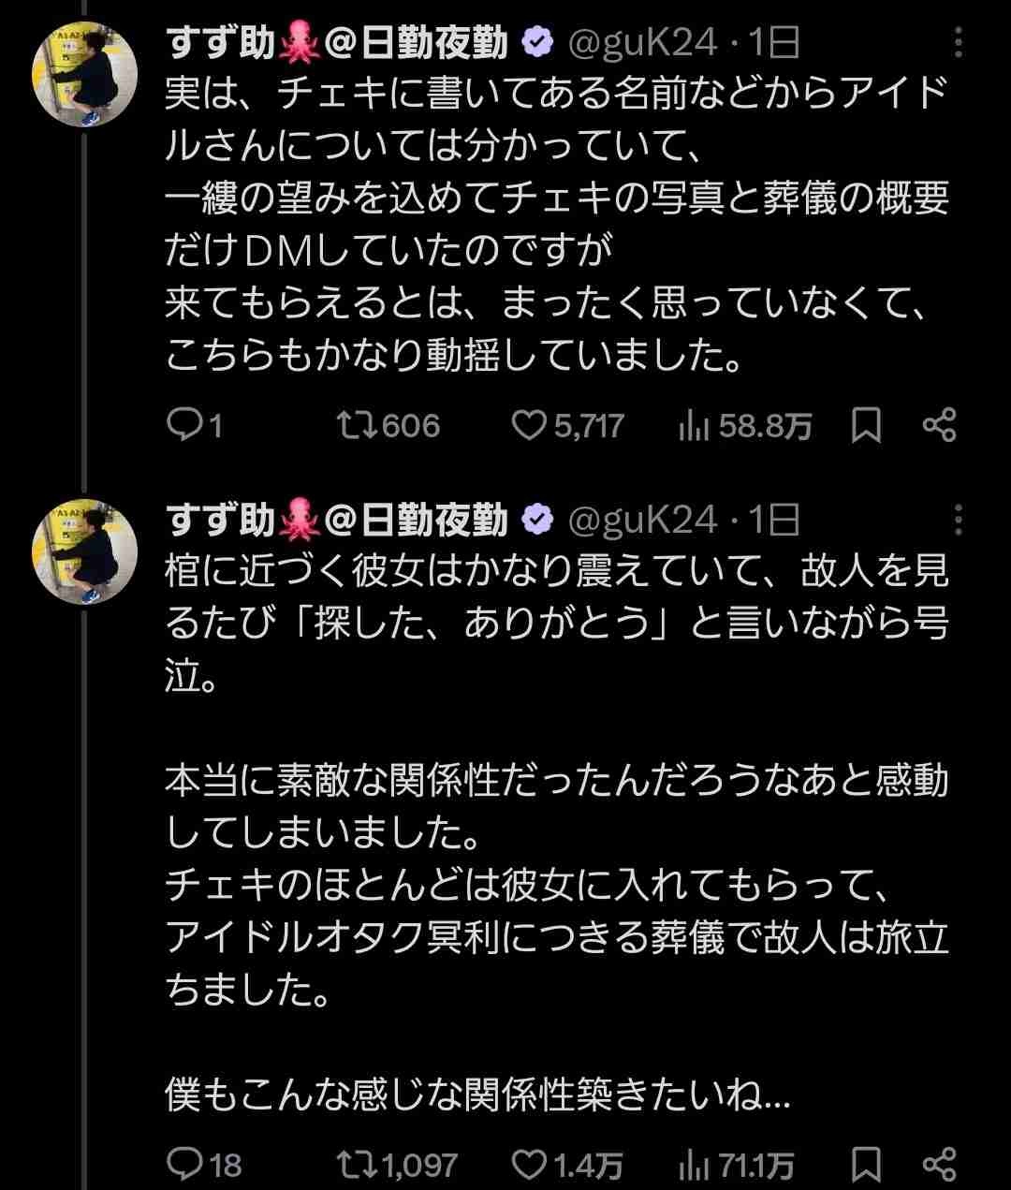Share the second tweet
The height and width of the screenshot is (1190, 1011).
939,1165
